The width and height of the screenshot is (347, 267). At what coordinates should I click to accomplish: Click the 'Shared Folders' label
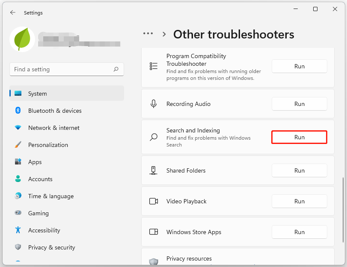186,170
